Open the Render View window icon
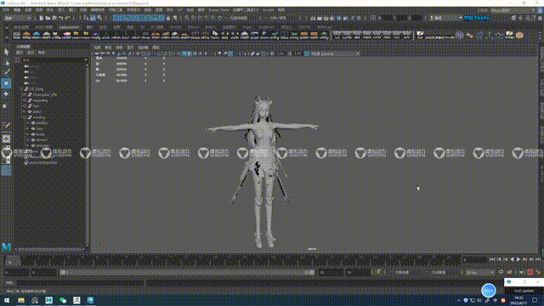This screenshot has height=306, width=544. point(313,18)
